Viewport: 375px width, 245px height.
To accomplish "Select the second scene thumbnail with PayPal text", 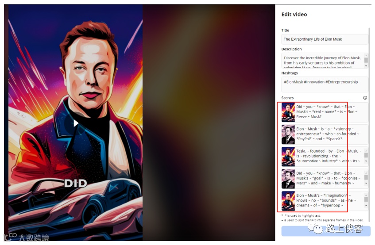I will tap(288, 134).
